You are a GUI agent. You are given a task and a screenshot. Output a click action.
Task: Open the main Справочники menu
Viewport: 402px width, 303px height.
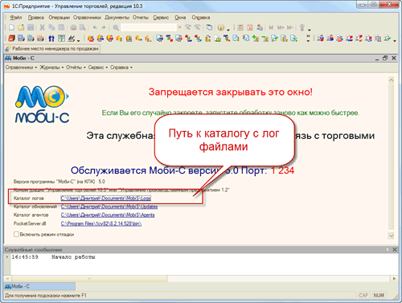pos(87,18)
